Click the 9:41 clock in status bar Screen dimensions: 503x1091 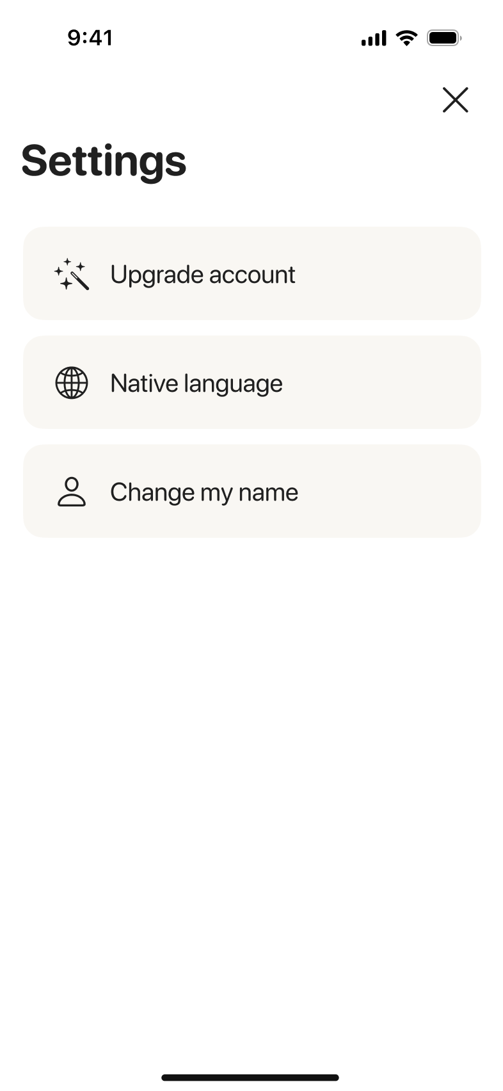pyautogui.click(x=90, y=38)
